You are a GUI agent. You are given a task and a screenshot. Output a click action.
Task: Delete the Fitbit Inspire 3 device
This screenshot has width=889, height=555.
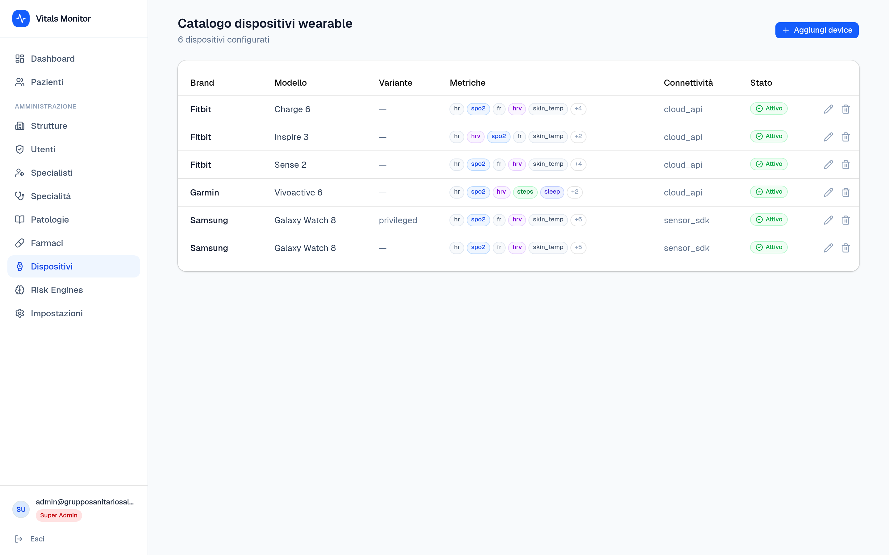pos(846,137)
